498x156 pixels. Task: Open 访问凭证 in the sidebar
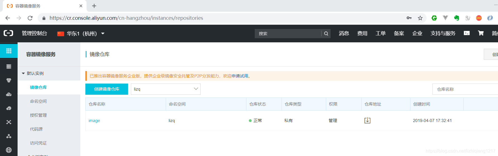pos(39,143)
